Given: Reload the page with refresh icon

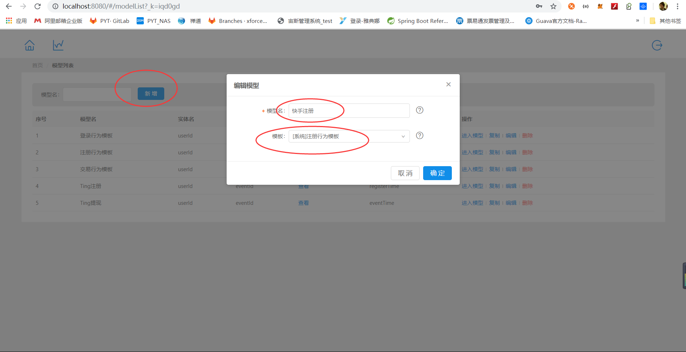Looking at the screenshot, I should pyautogui.click(x=37, y=6).
